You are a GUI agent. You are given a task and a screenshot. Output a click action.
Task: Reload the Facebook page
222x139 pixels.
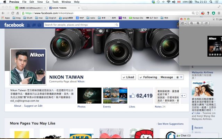click(12, 13)
